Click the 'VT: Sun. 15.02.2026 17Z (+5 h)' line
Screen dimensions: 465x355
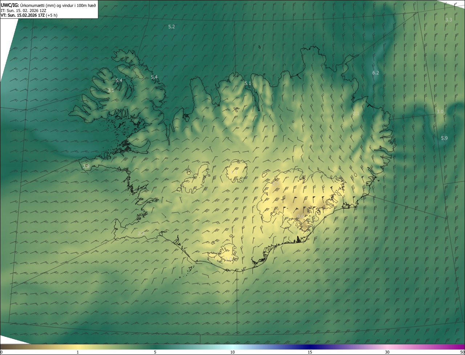tap(29, 15)
